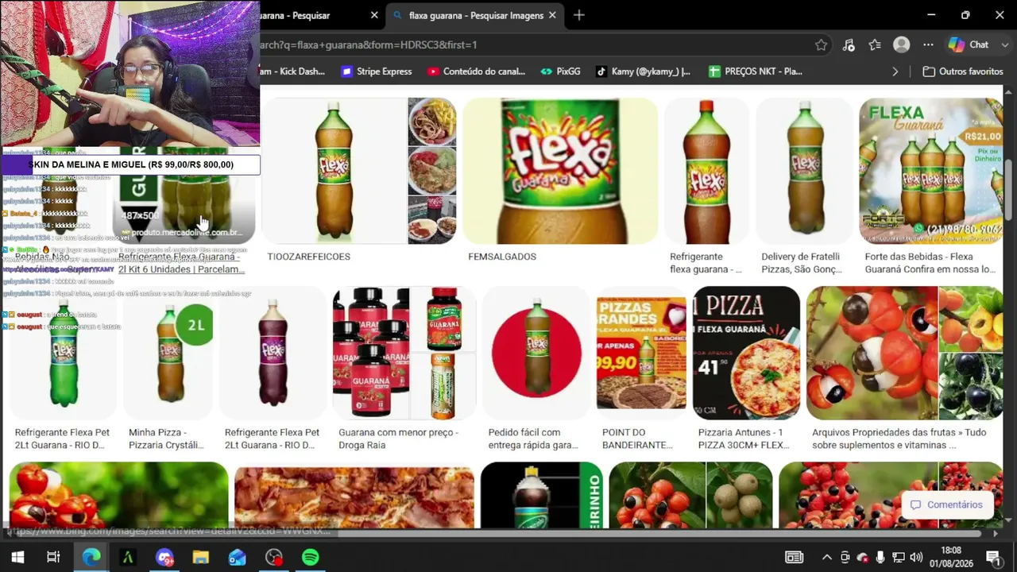Screen dimensions: 1017x572
Task: Open Edge Settings and more menu
Action: (928, 45)
